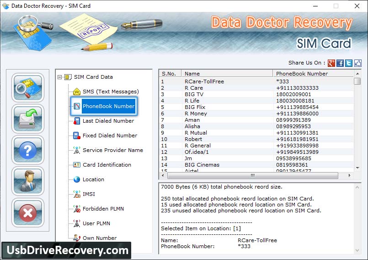Viewport: 368px width, 260px height.
Task: Select the Of.idea/1 contact row
Action: (256, 152)
